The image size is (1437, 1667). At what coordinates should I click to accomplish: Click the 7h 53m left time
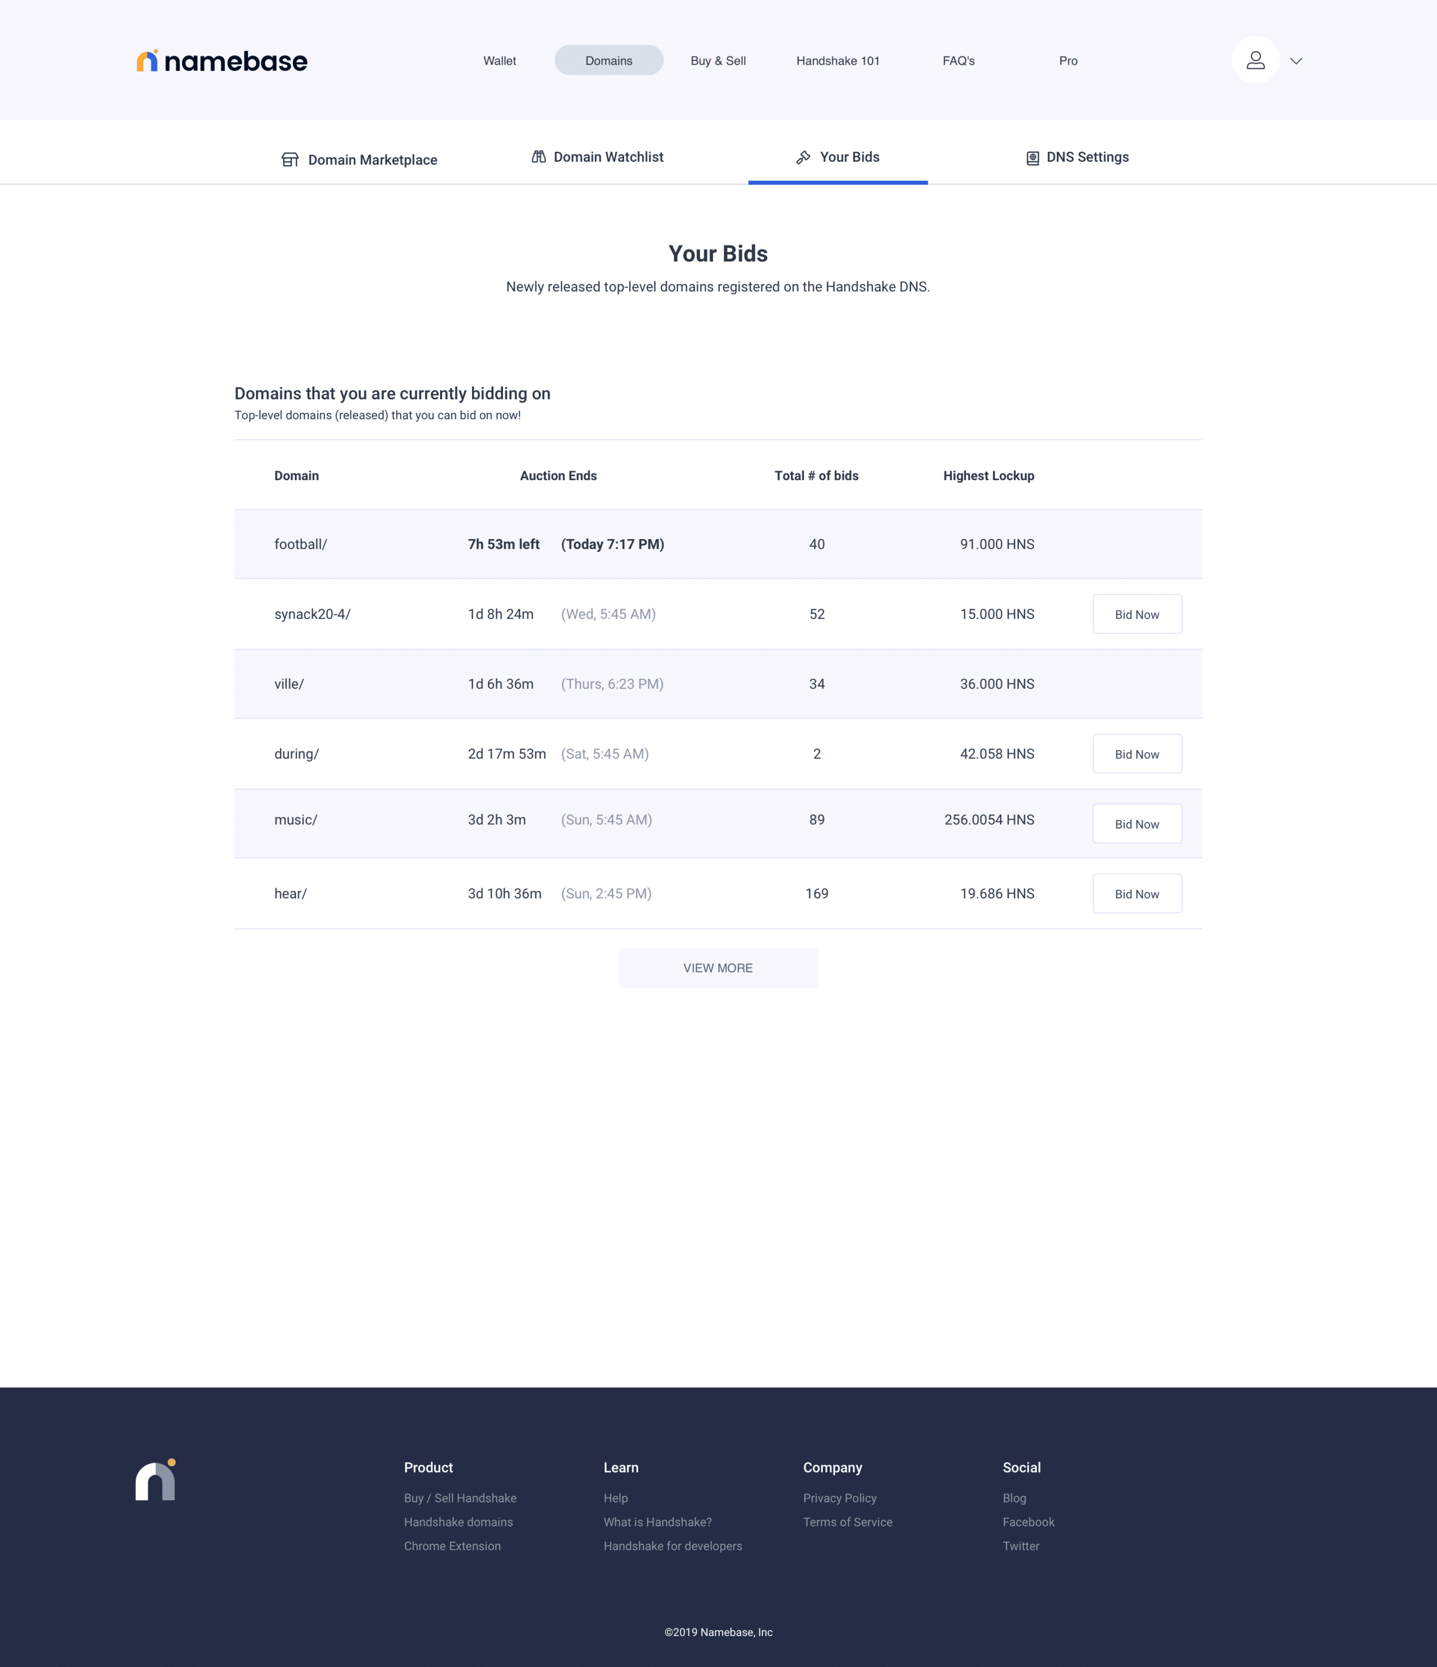504,544
